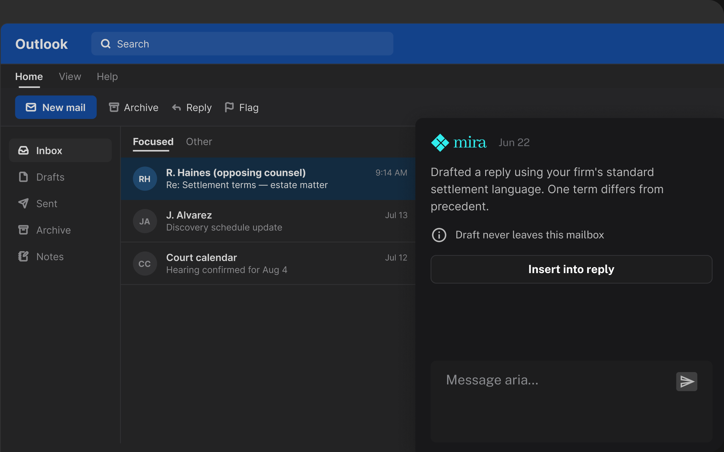This screenshot has width=724, height=452.
Task: Click the sidebar Archive box icon
Action: tap(23, 230)
